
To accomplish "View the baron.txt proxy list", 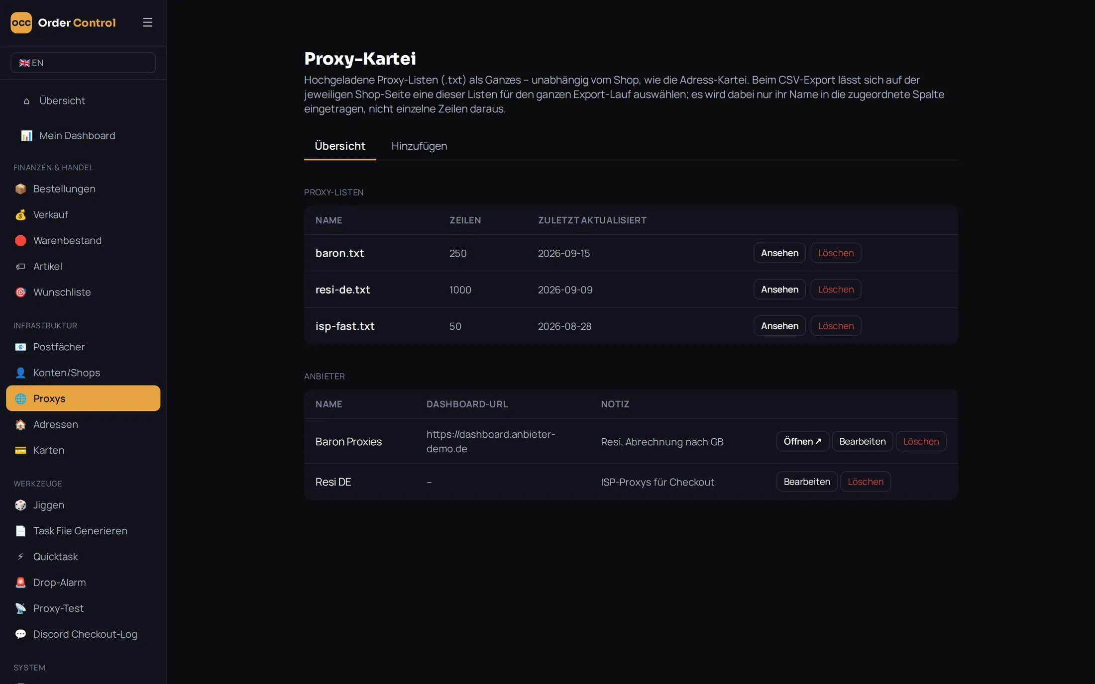I will pyautogui.click(x=779, y=253).
